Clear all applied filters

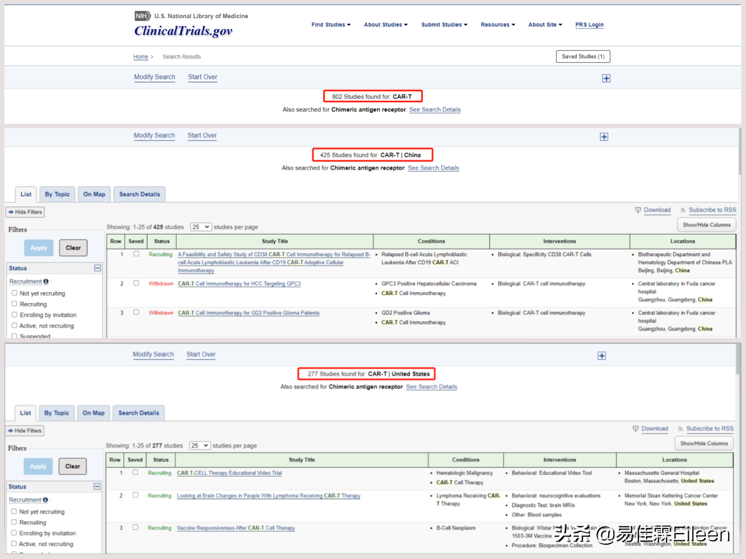pos(73,247)
